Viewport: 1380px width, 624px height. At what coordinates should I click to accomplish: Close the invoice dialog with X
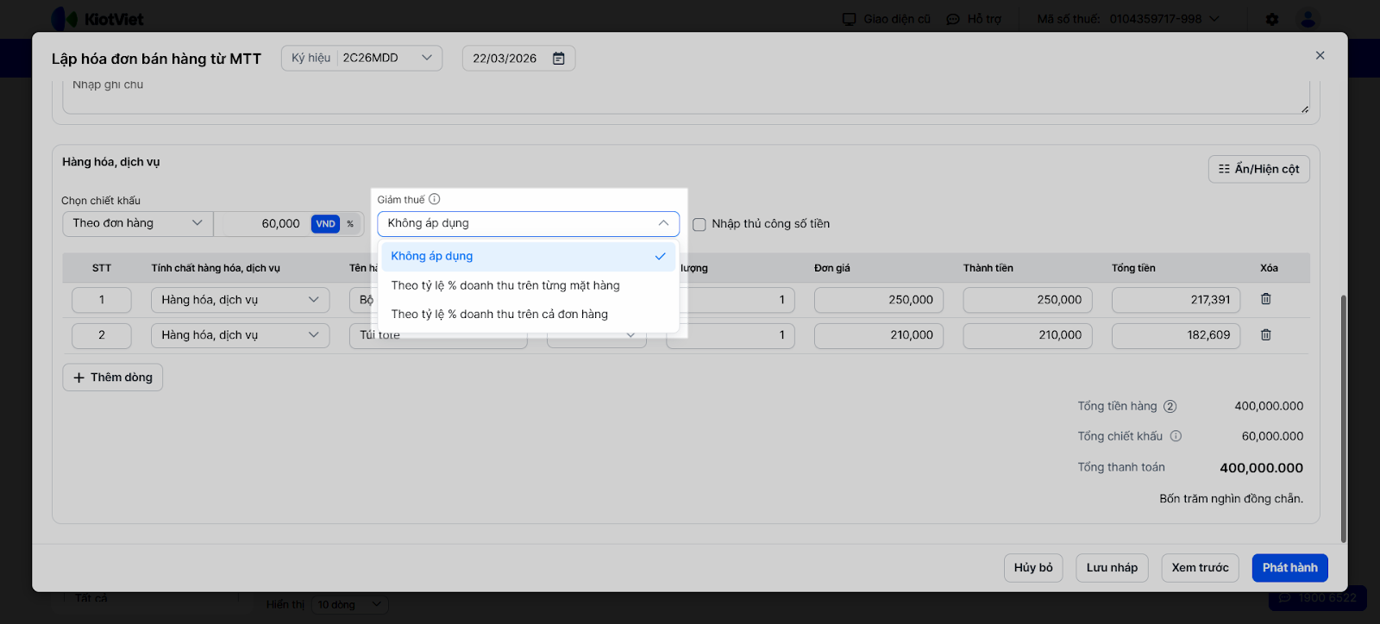(x=1320, y=55)
